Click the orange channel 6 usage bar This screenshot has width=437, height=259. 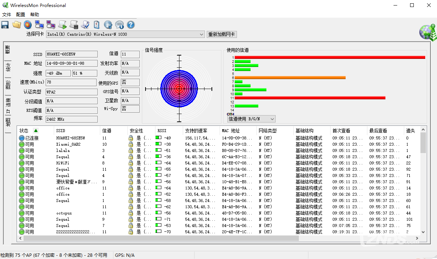(x=290, y=78)
